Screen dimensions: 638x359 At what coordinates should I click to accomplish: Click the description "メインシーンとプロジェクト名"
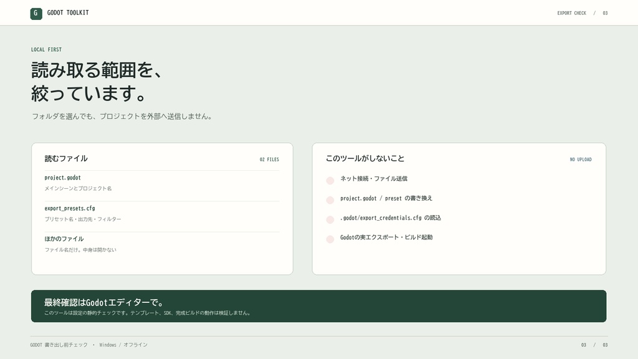pos(78,188)
